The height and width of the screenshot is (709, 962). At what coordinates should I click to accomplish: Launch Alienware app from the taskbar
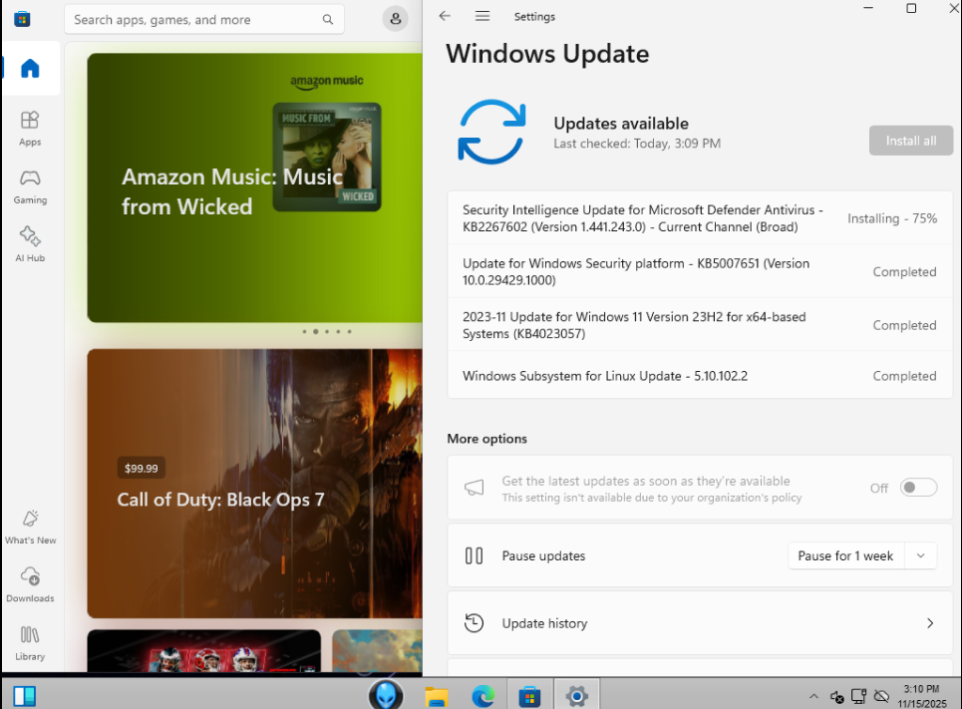(x=386, y=696)
